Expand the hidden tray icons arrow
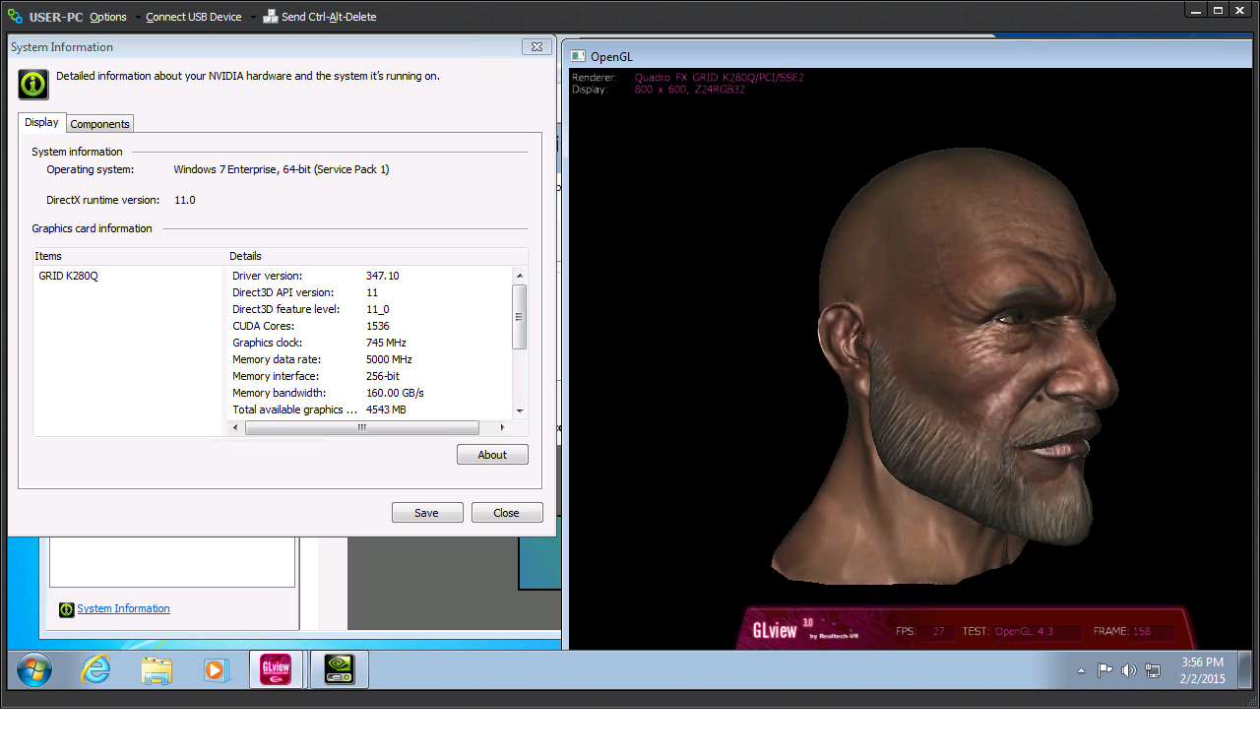The image size is (1260, 756). 1081,670
